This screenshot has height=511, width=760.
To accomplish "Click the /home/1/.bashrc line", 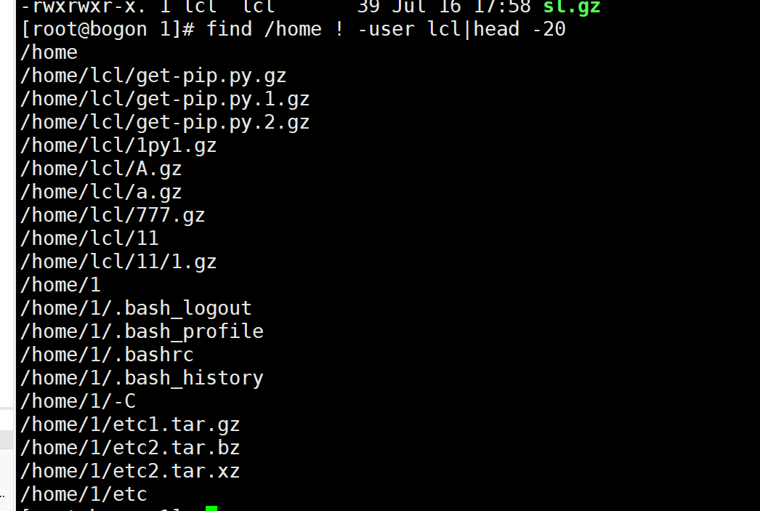I will pyautogui.click(x=107, y=355).
